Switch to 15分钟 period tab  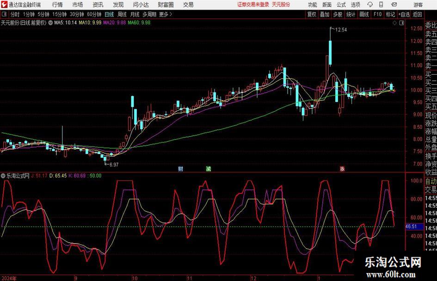tap(59, 14)
